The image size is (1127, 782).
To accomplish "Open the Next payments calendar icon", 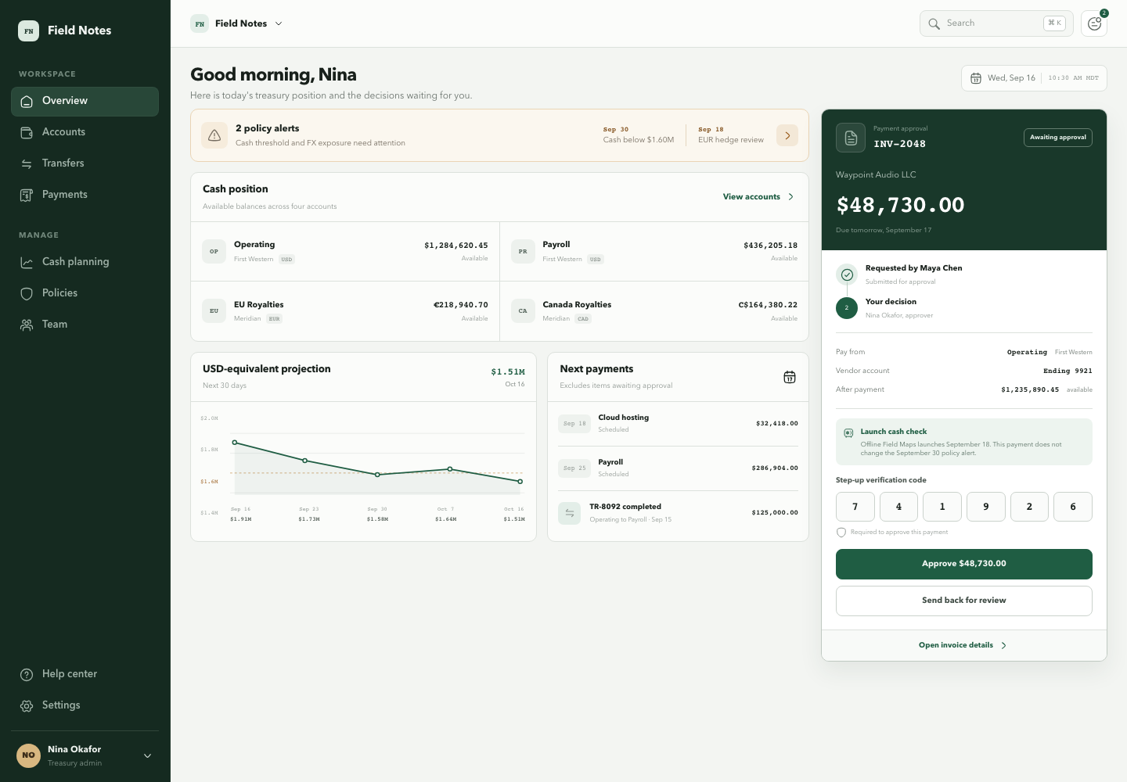I will [x=790, y=377].
